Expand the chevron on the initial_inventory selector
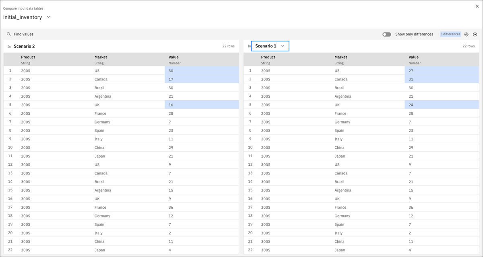 pyautogui.click(x=48, y=17)
